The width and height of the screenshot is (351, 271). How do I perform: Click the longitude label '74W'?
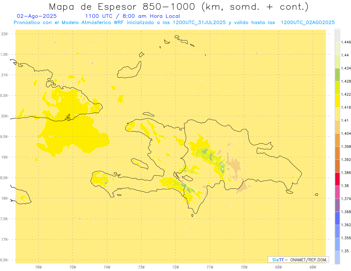point(107,267)
